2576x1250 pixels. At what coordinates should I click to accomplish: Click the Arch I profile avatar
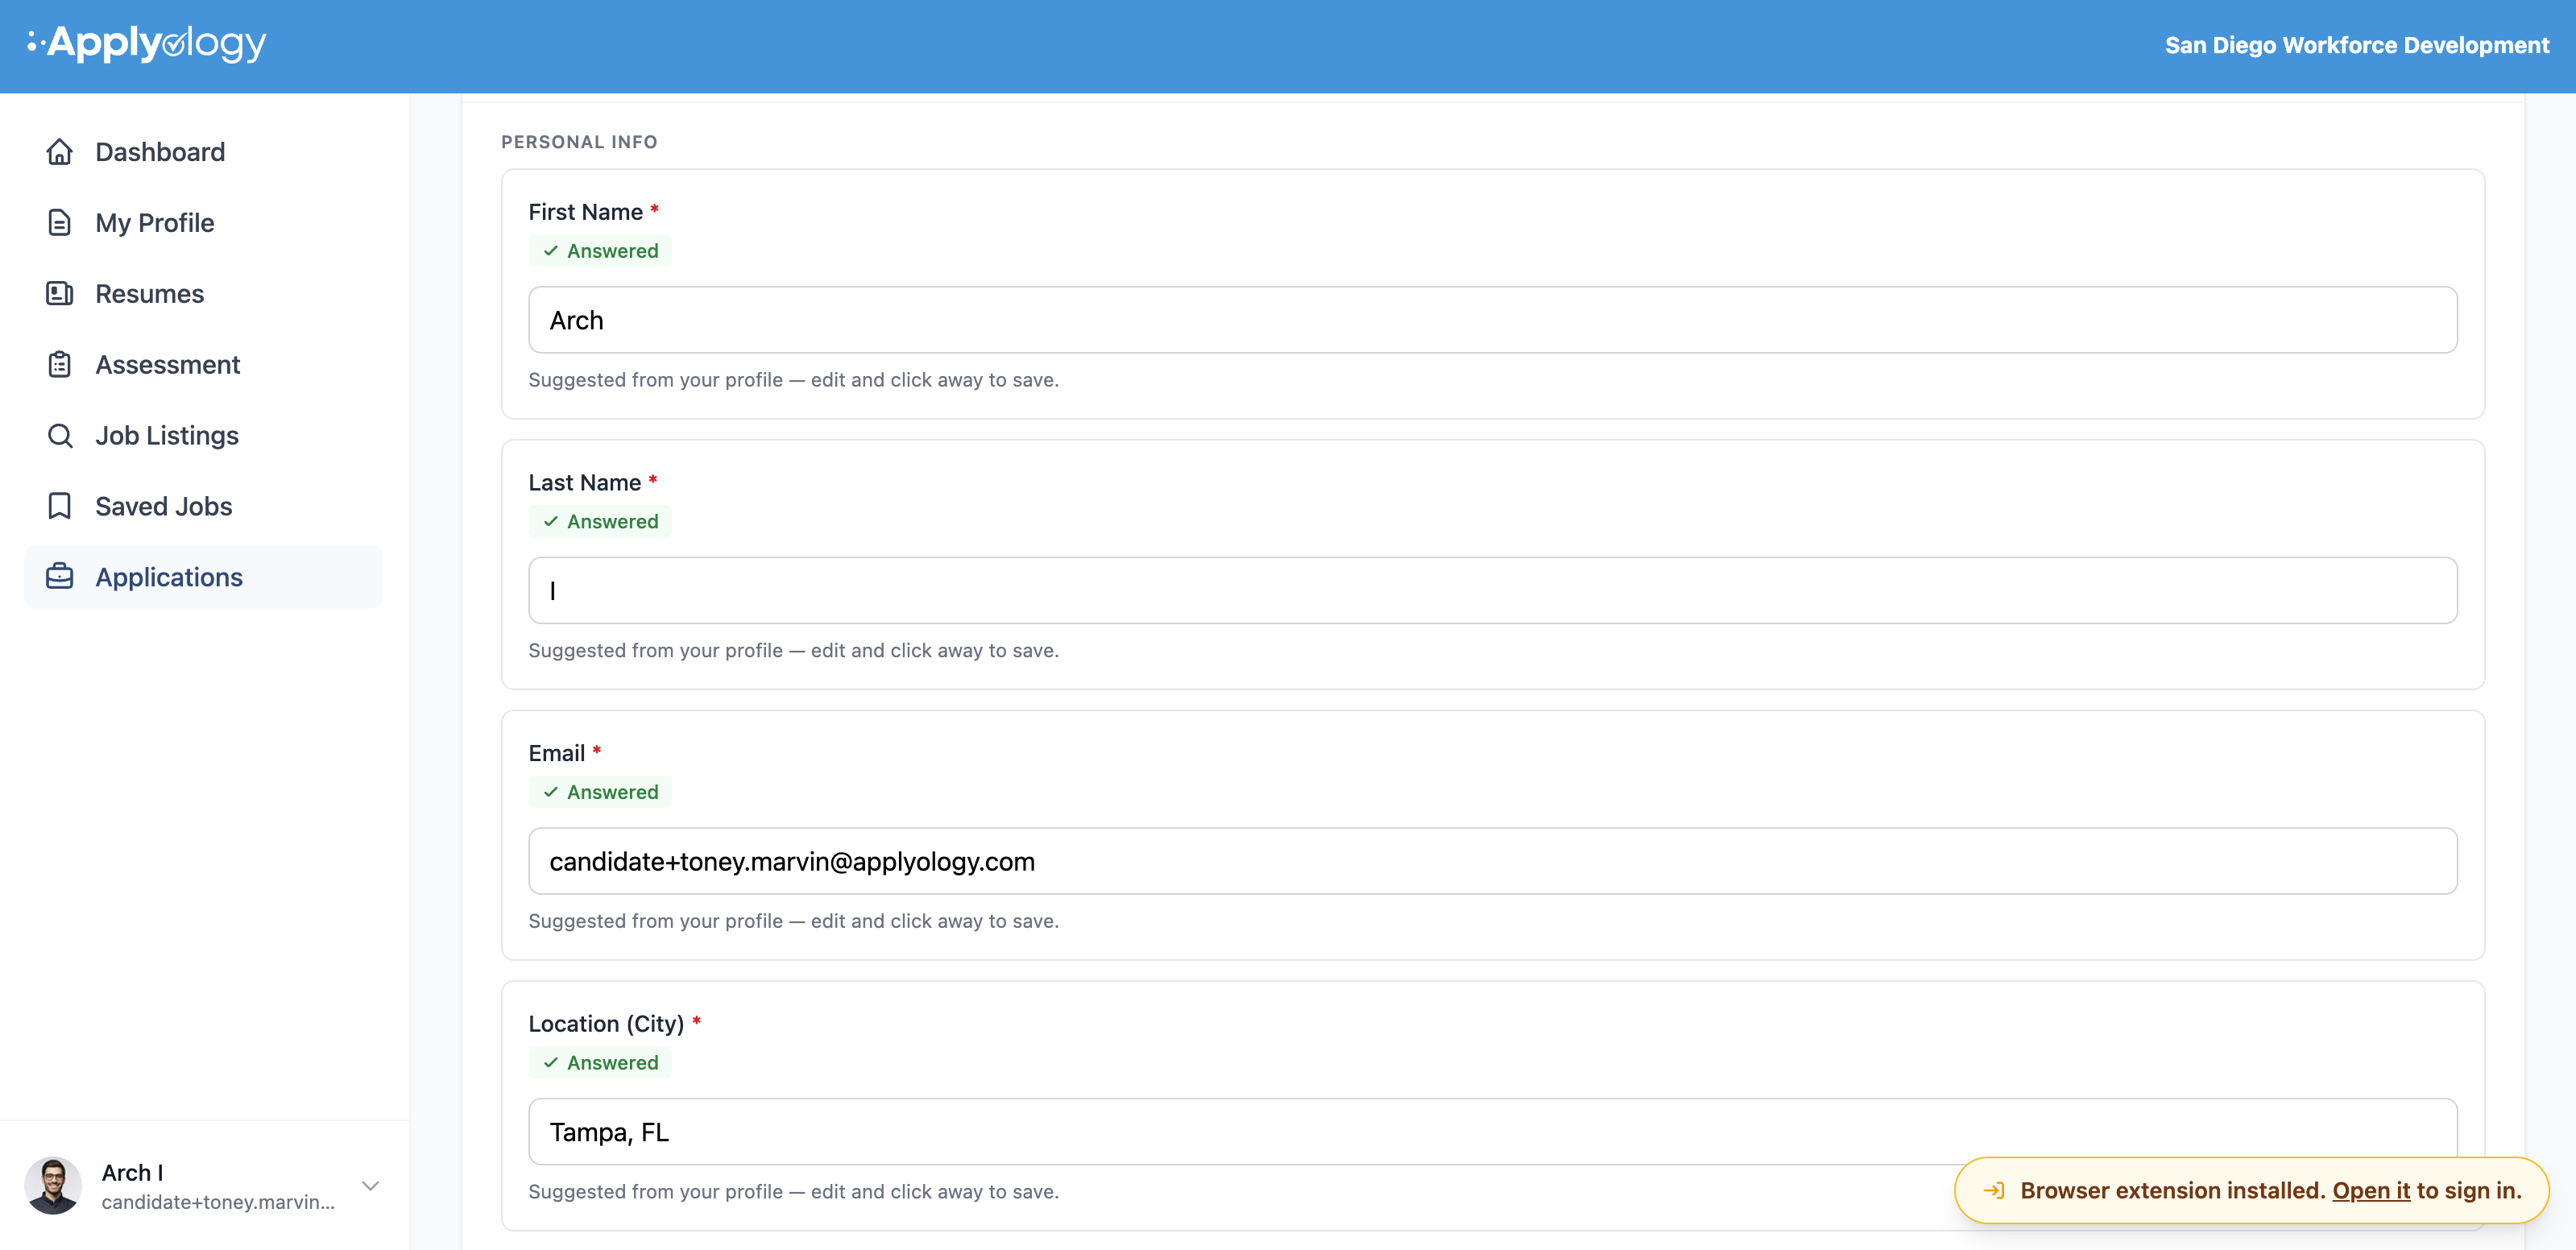tap(53, 1187)
